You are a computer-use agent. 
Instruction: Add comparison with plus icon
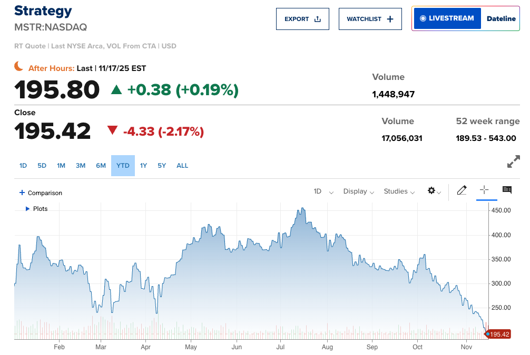coord(22,193)
